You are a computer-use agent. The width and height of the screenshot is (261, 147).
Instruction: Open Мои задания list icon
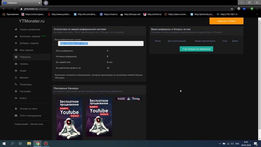16,50
